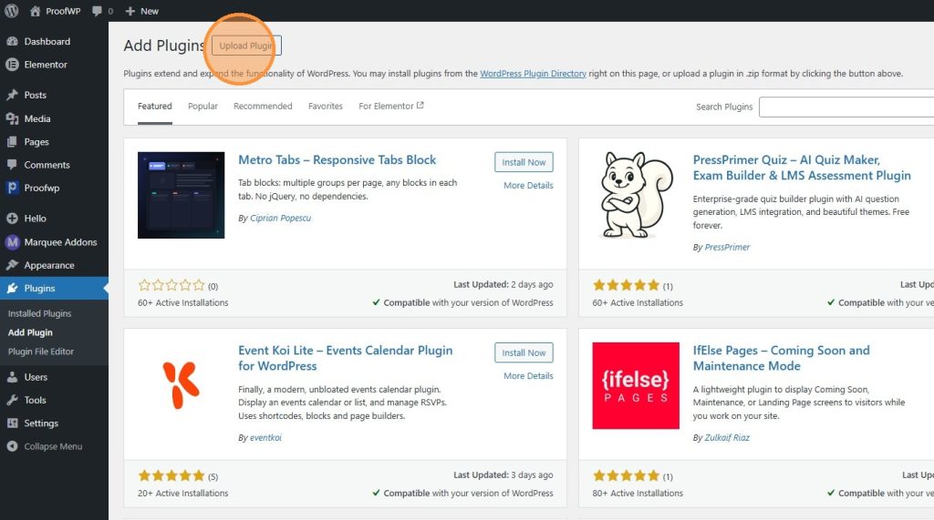Open the WordPress Plugin Directory link
This screenshot has width=934, height=520.
533,73
